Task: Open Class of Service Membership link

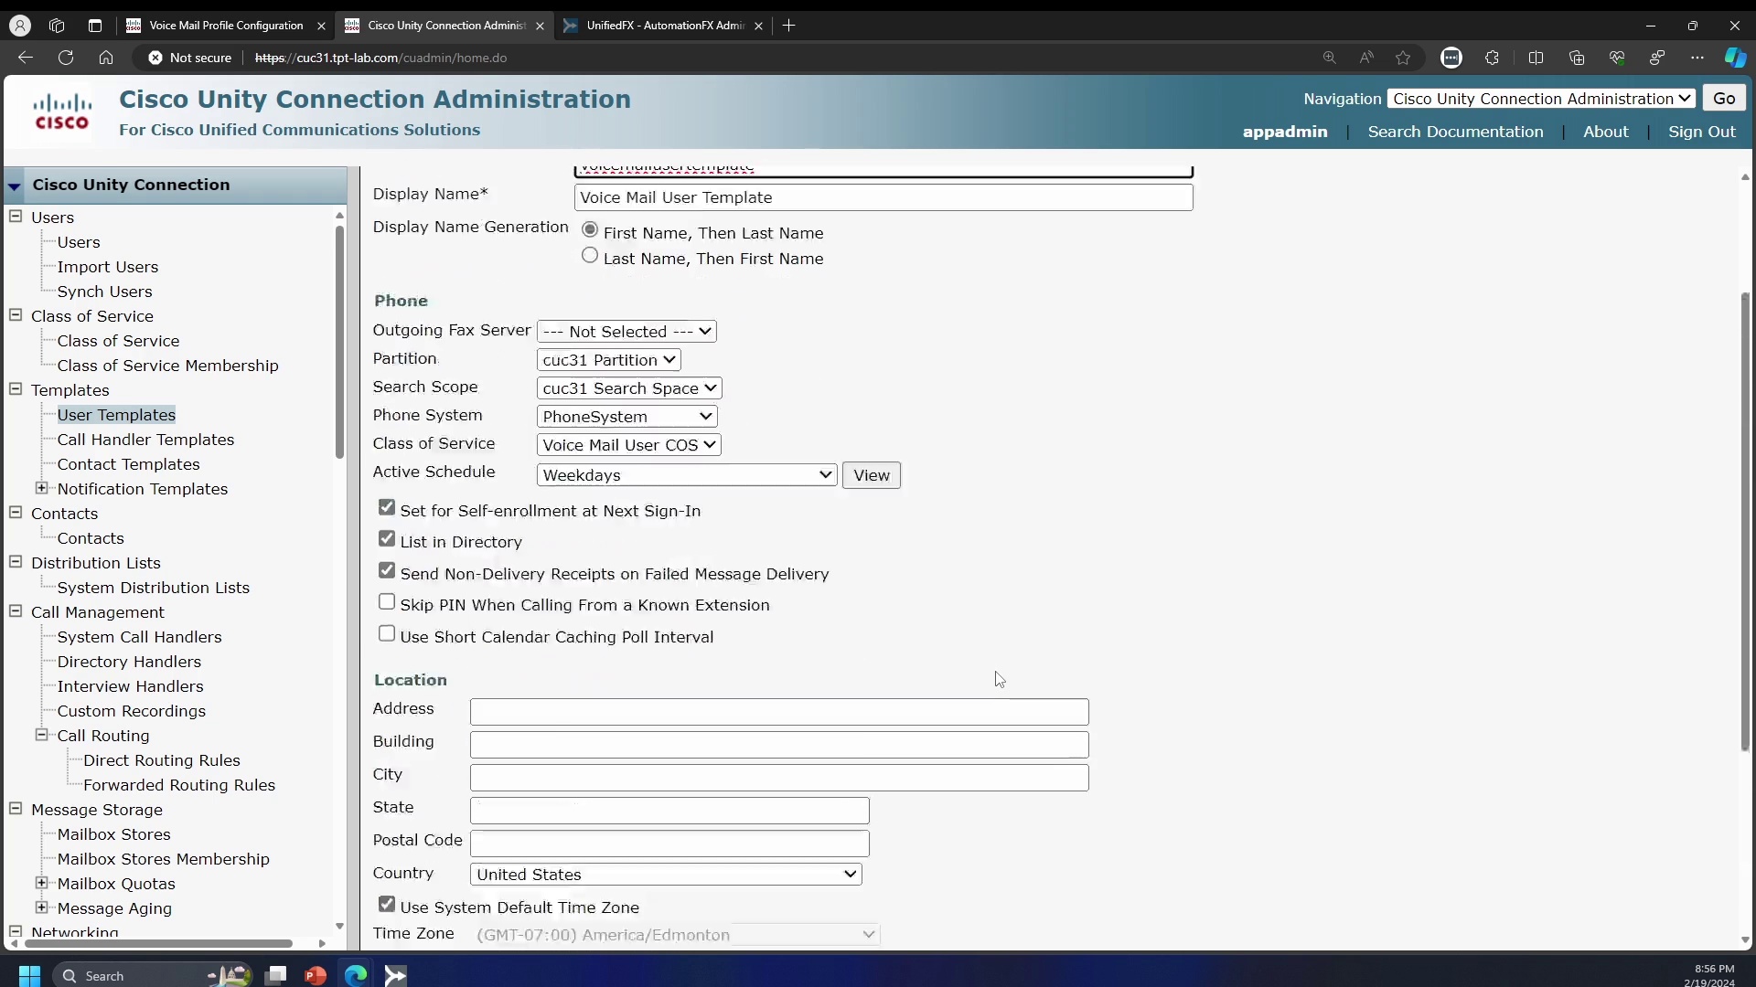Action: pyautogui.click(x=167, y=366)
